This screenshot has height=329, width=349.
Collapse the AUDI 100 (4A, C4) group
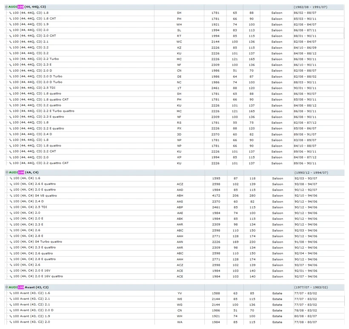click(7, 172)
